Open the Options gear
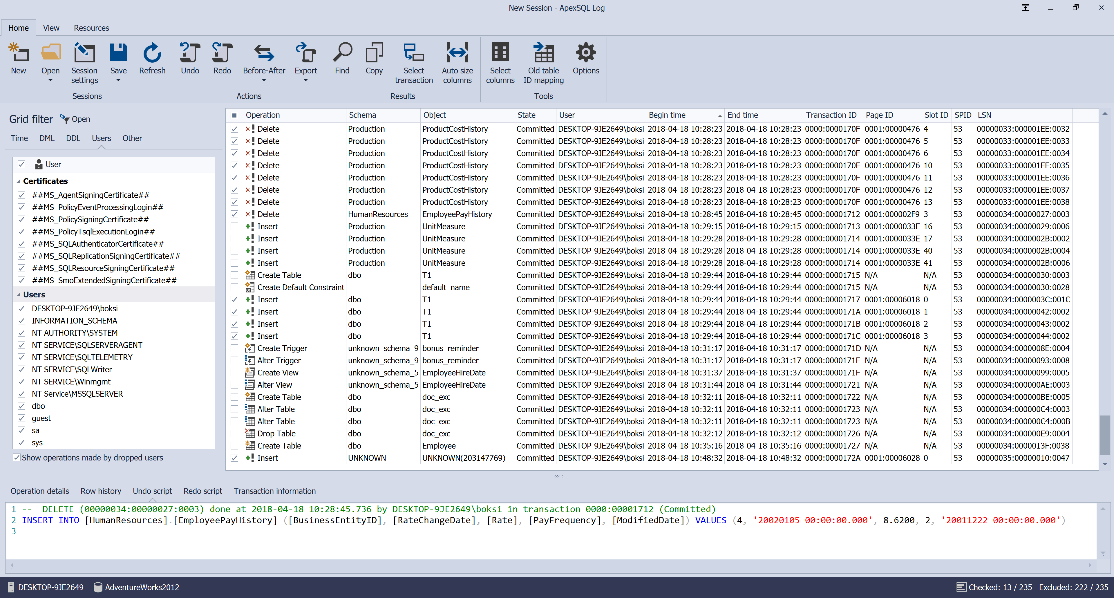Viewport: 1114px width, 598px height. [x=585, y=52]
